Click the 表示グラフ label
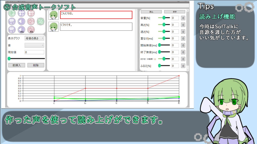 coord(14,38)
